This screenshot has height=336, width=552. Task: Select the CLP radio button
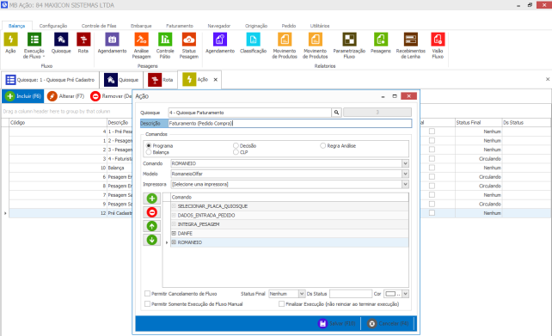point(236,152)
